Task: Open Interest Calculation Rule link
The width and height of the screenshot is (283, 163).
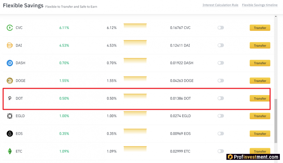Action: 220,5
